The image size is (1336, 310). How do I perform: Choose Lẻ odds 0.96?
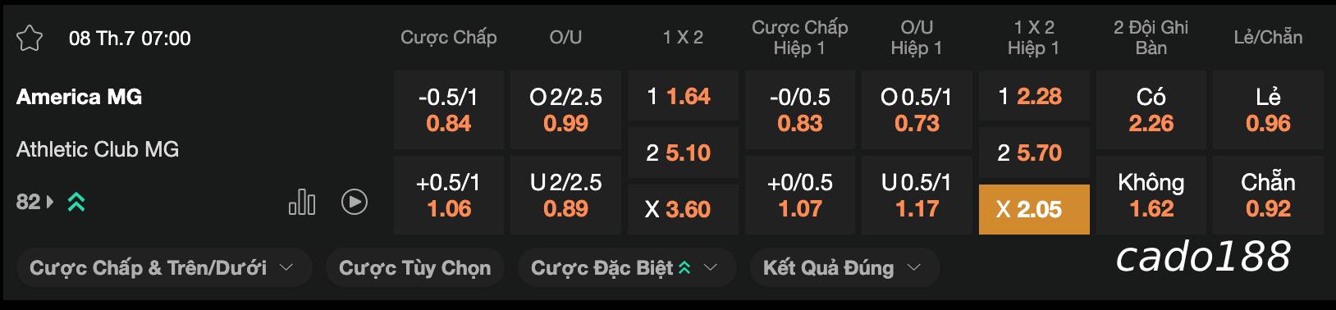[1268, 110]
